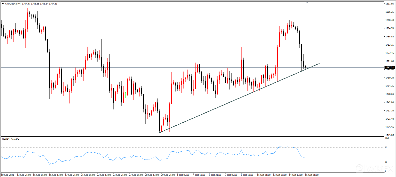Click the 1811.95 price axis label
396x177 pixels.
[389, 4]
